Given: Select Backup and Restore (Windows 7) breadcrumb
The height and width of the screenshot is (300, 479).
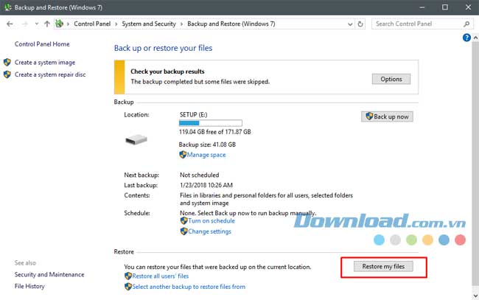Looking at the screenshot, I should [x=231, y=24].
